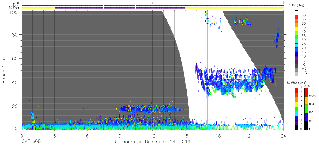Click the 6 tick on UT hours axis
Screen dimensions: 319x147
click(x=87, y=136)
